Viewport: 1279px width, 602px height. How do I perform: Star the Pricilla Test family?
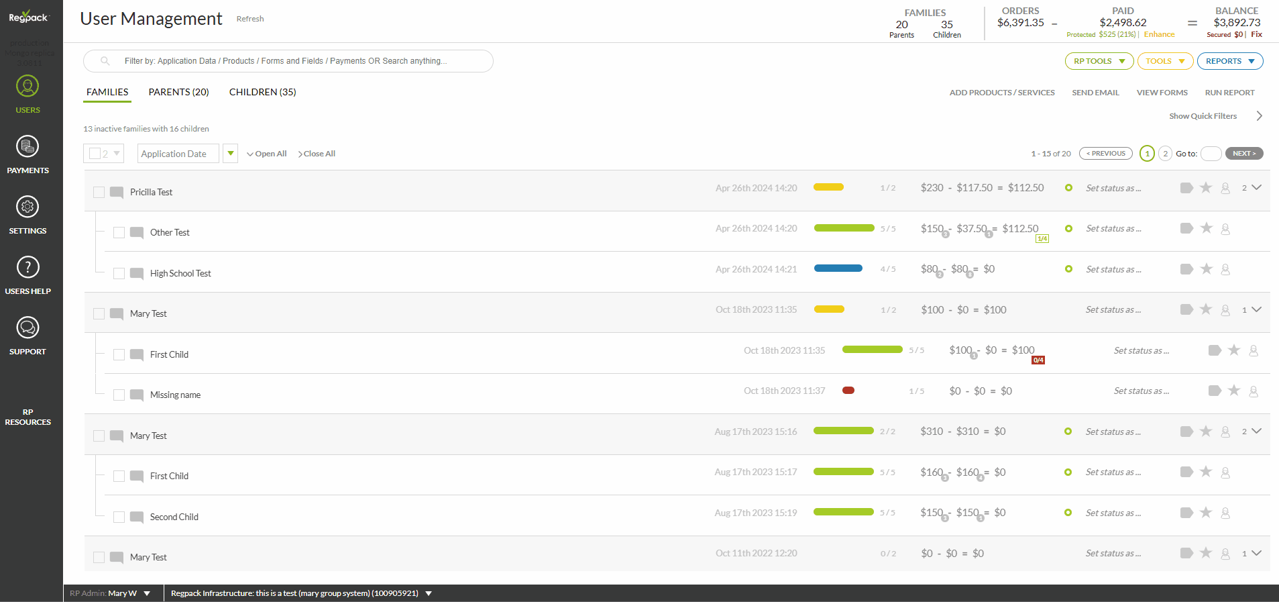[1206, 188]
